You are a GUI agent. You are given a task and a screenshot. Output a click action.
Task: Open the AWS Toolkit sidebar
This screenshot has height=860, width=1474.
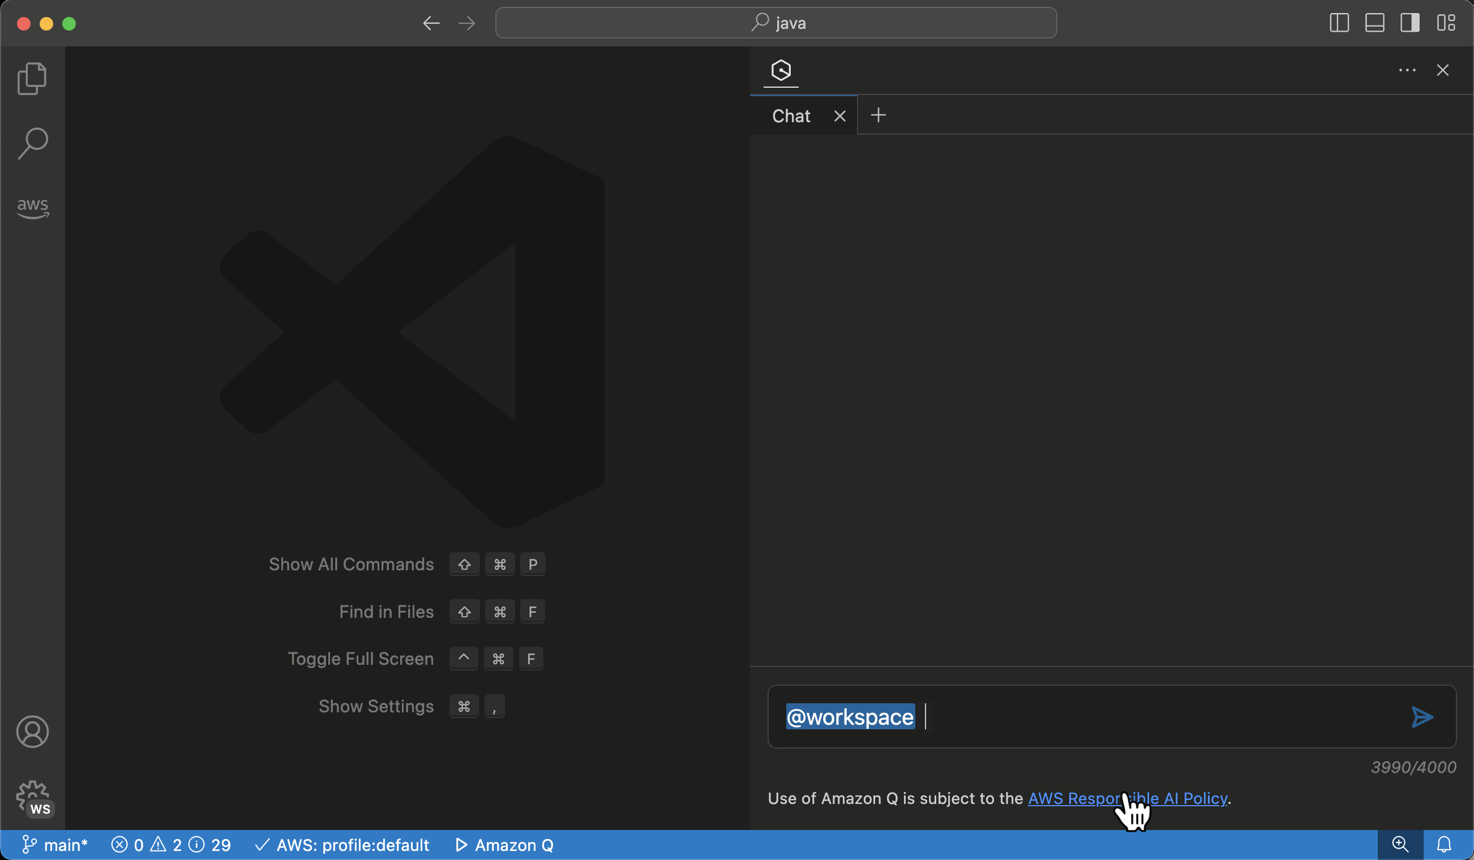click(x=32, y=208)
